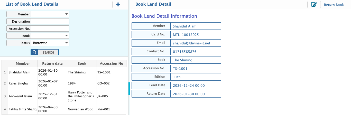Click the Book column header

click(x=82, y=63)
